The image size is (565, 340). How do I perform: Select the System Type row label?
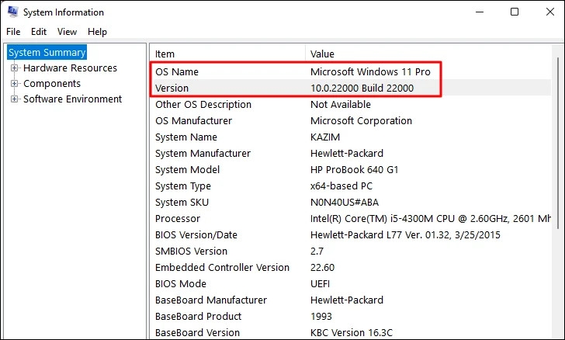click(x=183, y=186)
